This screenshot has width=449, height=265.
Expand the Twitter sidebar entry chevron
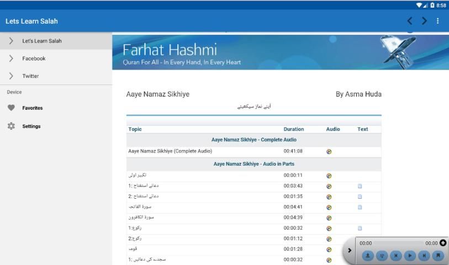point(11,76)
